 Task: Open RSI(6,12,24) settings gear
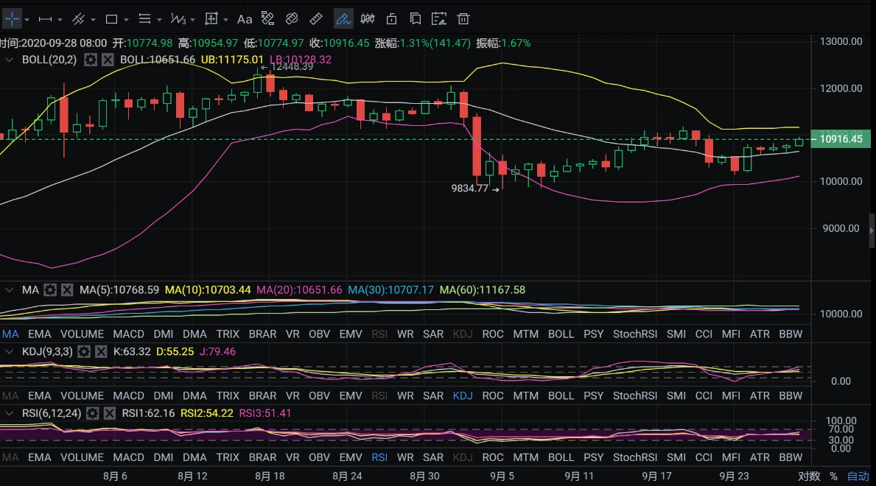pos(93,413)
